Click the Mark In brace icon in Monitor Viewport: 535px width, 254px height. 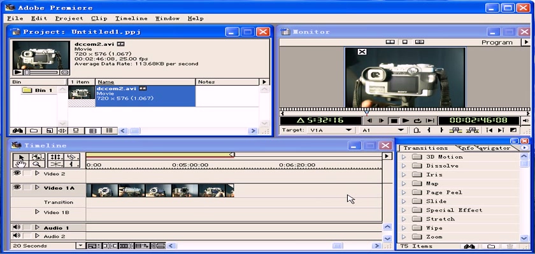point(429,130)
